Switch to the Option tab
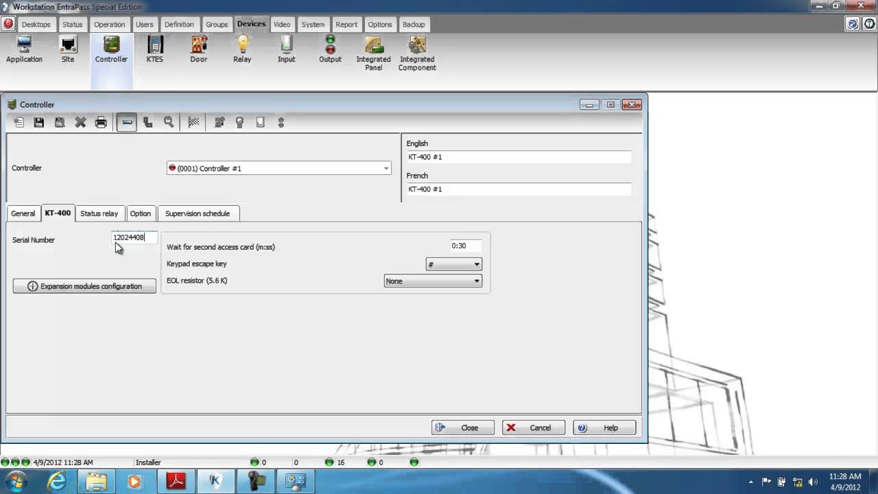878x494 pixels. click(141, 213)
